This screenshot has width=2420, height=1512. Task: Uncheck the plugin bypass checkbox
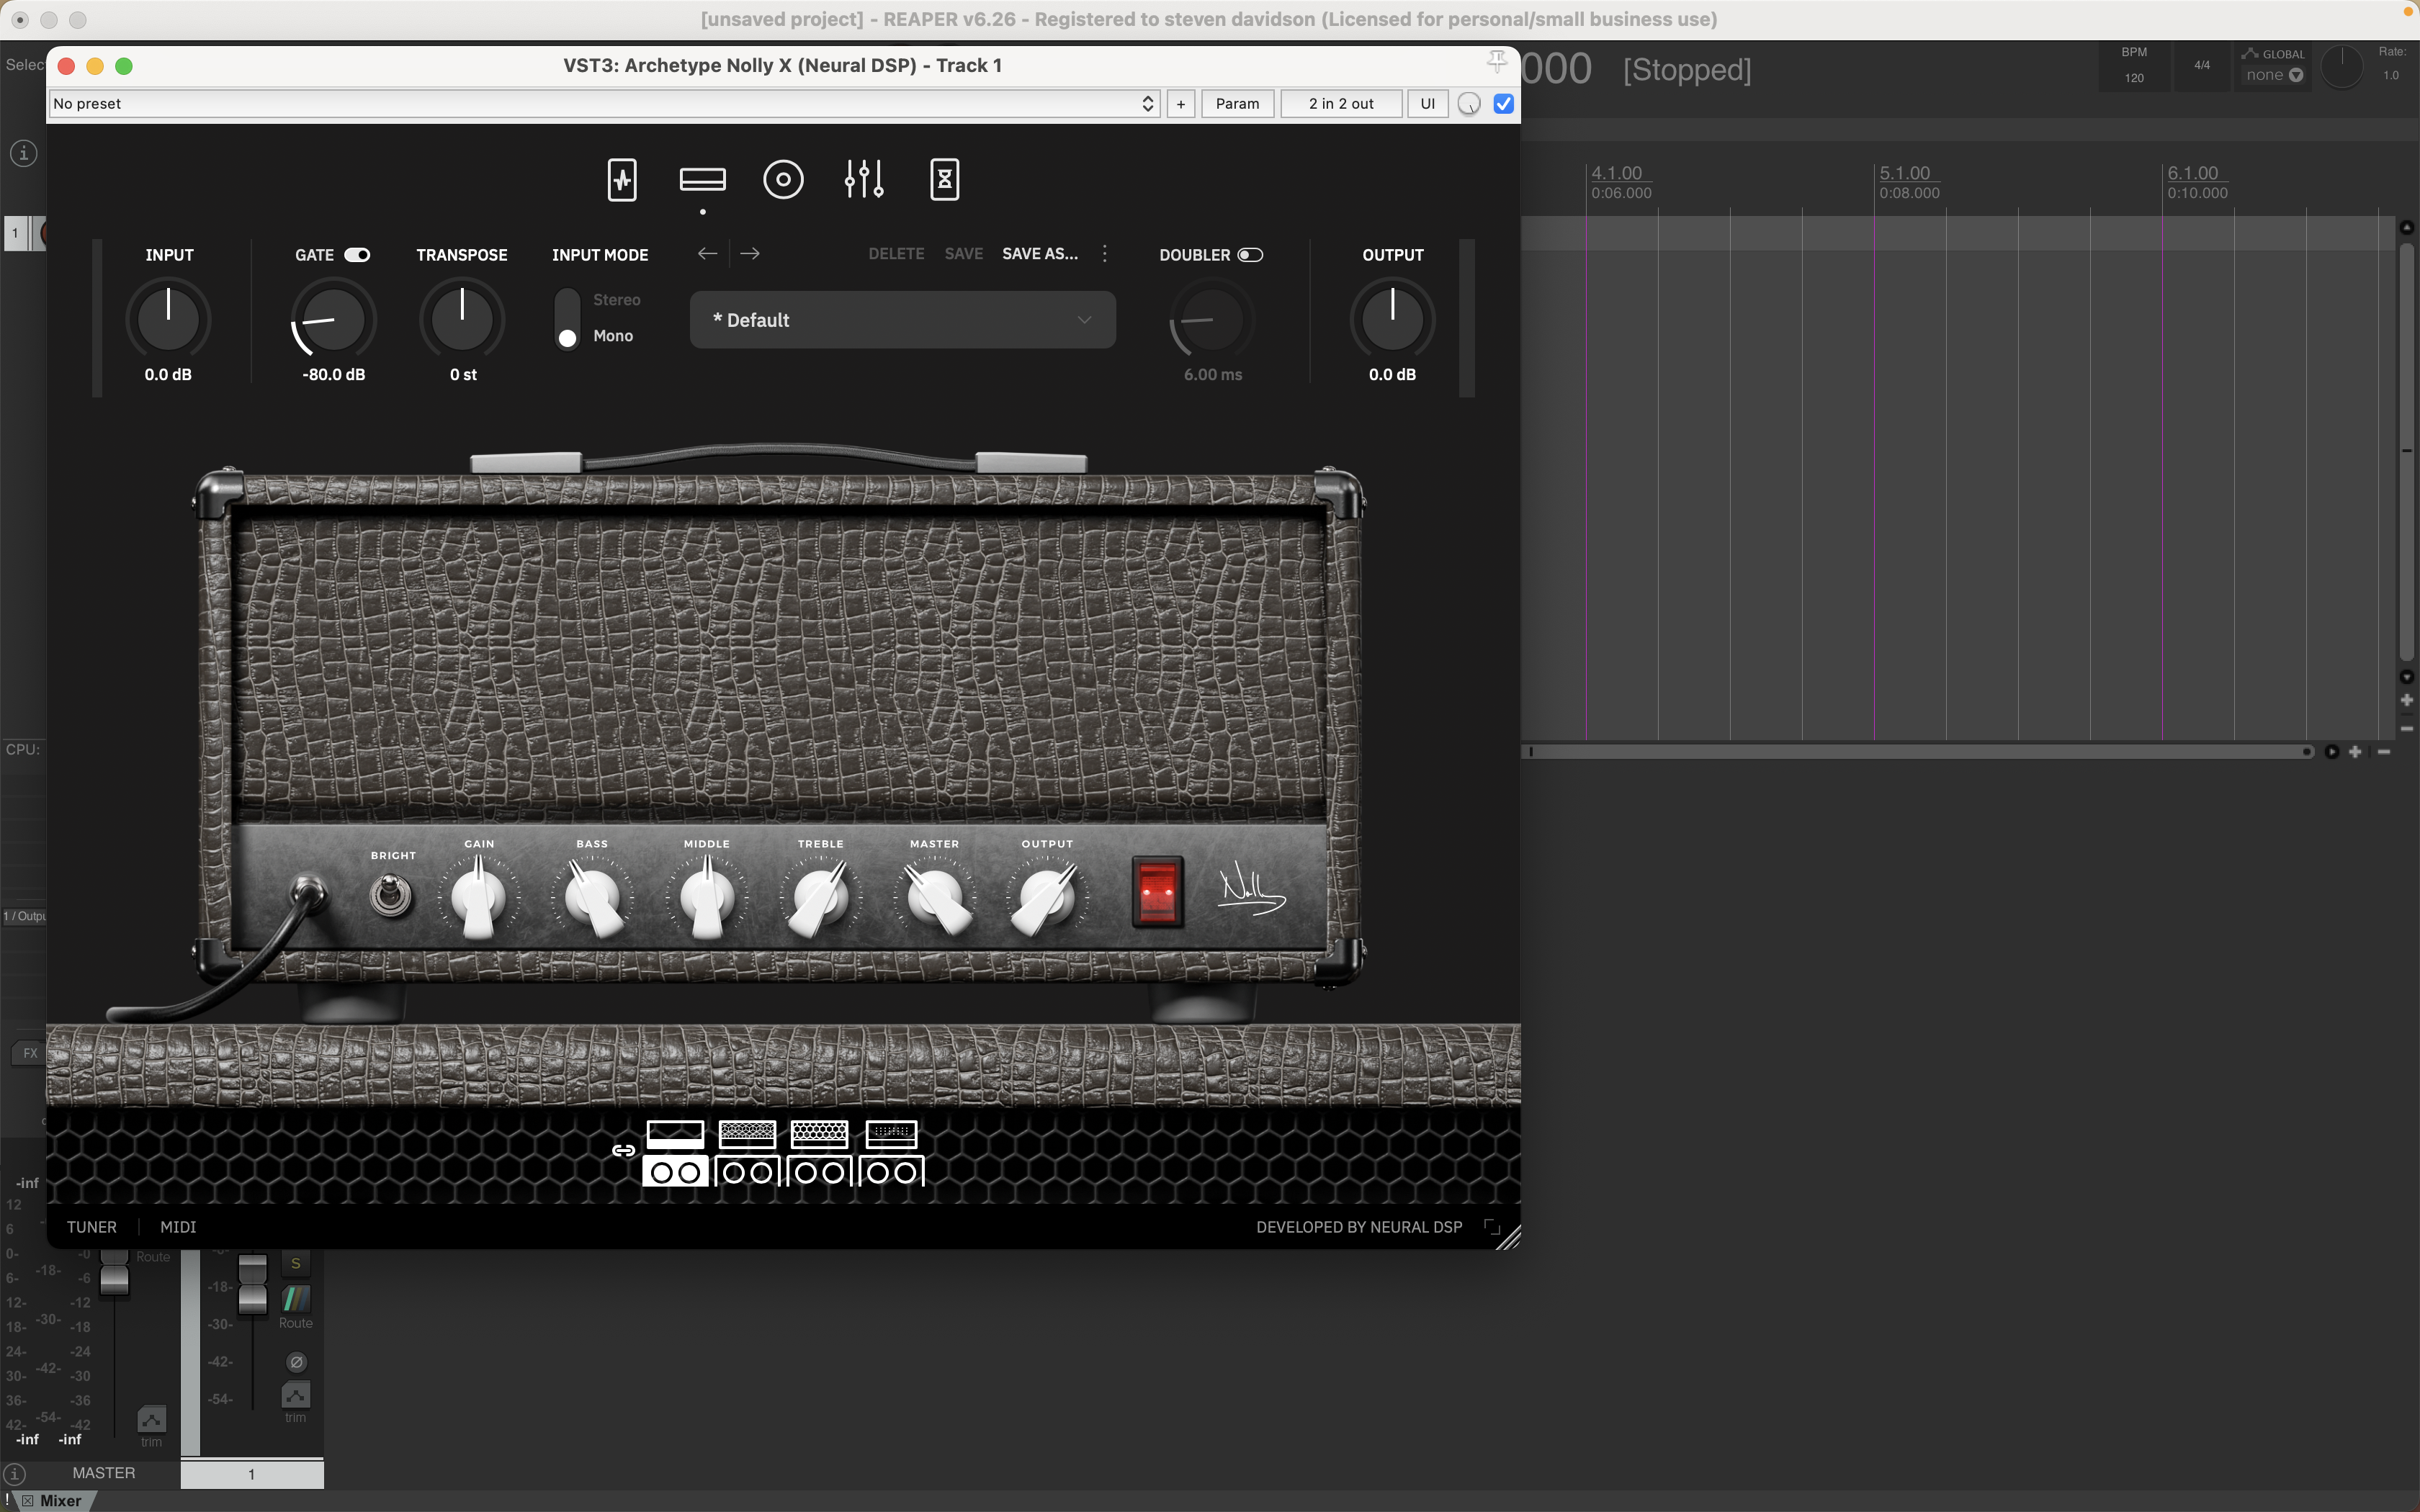(x=1503, y=104)
